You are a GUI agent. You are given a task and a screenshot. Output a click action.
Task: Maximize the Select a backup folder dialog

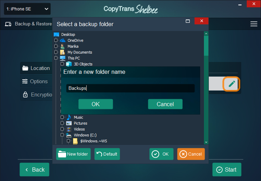click(x=188, y=21)
